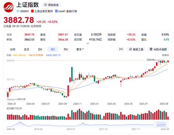This screenshot has width=174, height=135.
Task: Click the Level1 badge icon
Action: coord(56,11)
